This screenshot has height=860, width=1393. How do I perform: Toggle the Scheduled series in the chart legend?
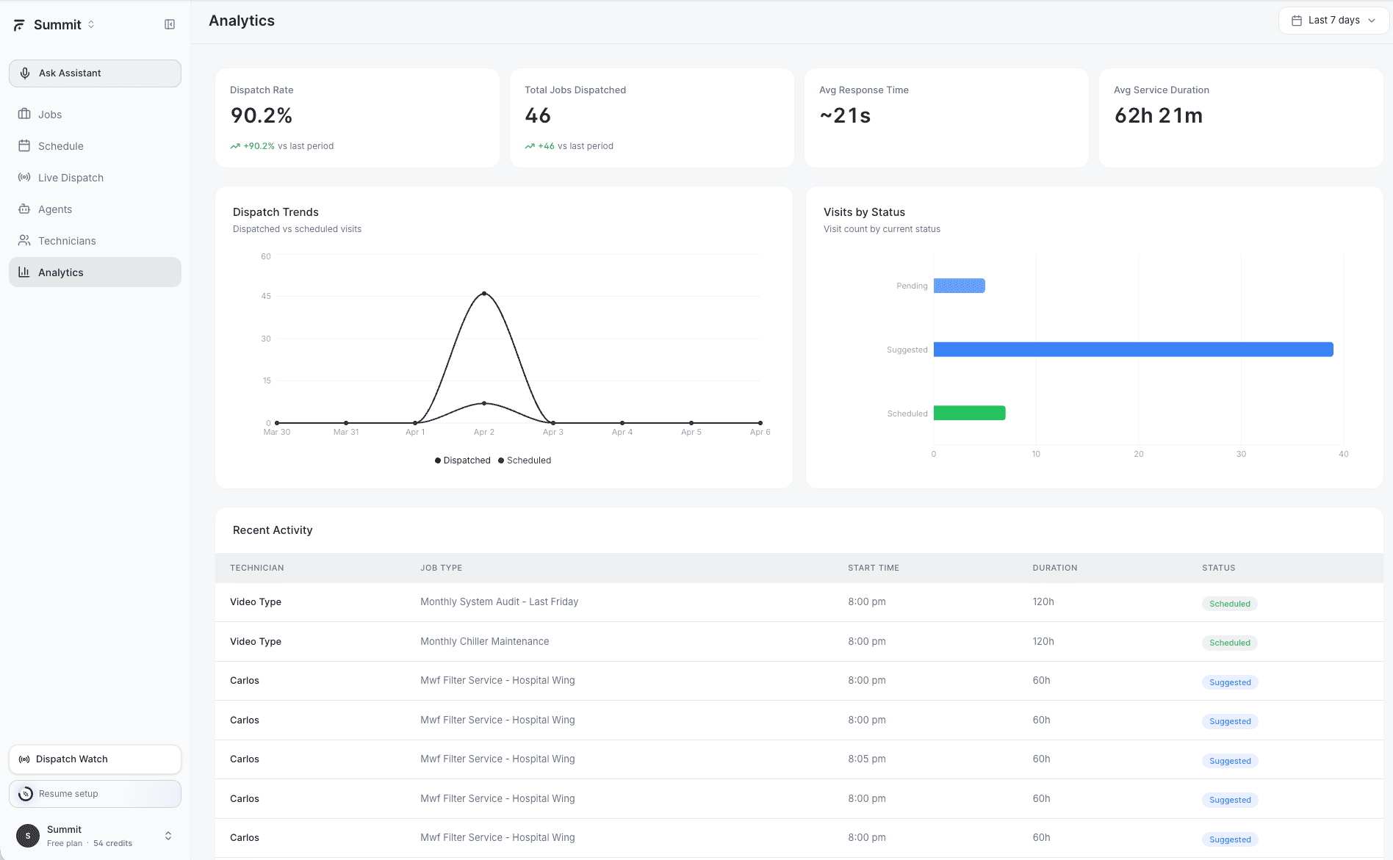(x=525, y=460)
